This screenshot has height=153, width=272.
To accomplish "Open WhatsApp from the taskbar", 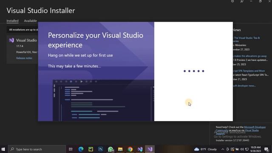I will coord(110,149).
